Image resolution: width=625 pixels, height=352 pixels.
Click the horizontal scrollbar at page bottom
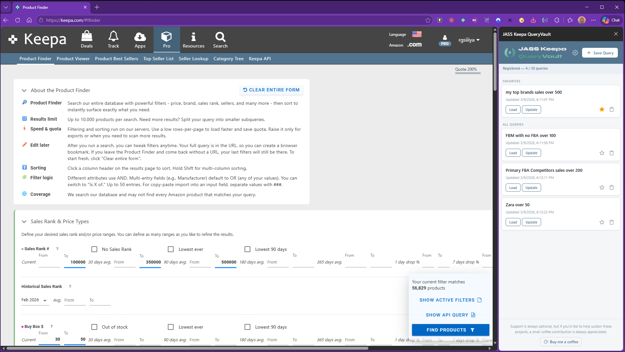pyautogui.click(x=187, y=348)
